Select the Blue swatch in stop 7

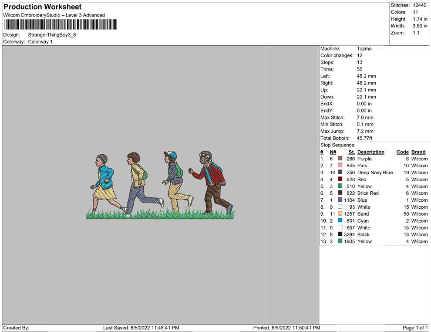[x=340, y=200]
